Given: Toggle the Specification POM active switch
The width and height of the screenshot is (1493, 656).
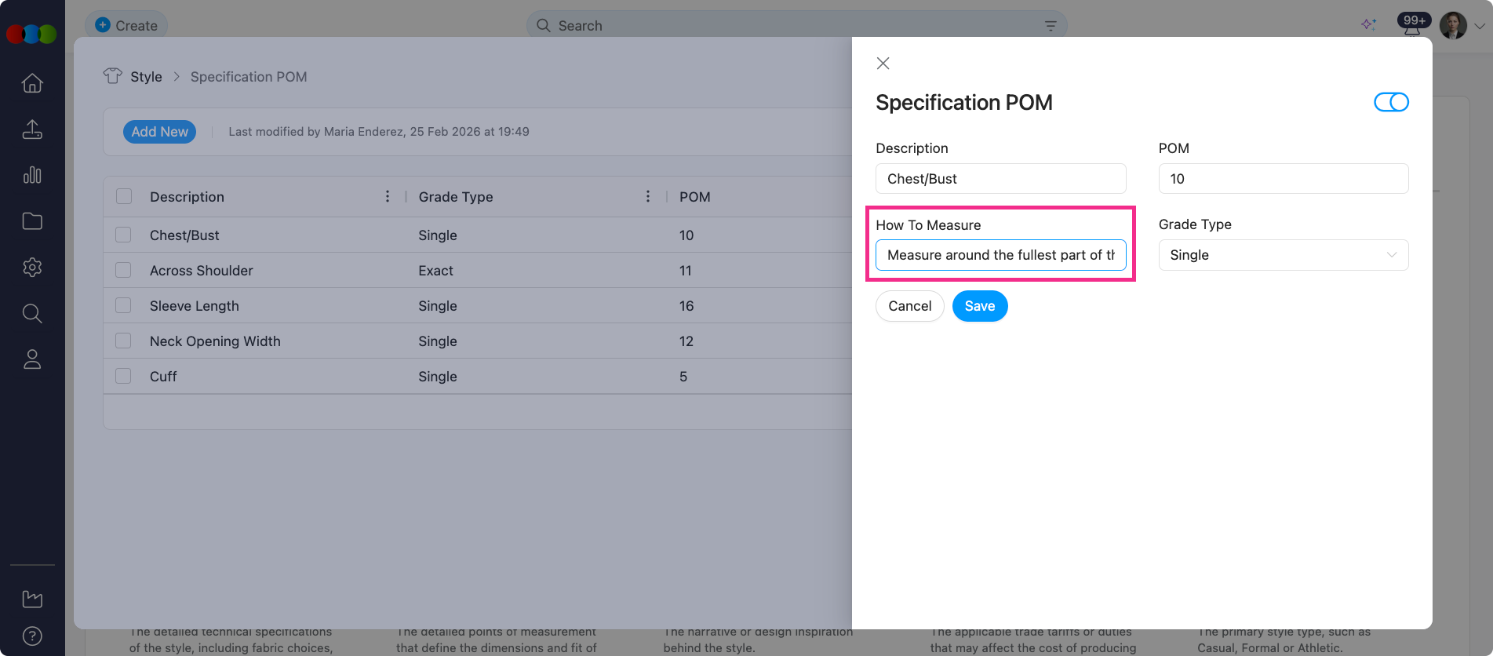Looking at the screenshot, I should pyautogui.click(x=1391, y=102).
